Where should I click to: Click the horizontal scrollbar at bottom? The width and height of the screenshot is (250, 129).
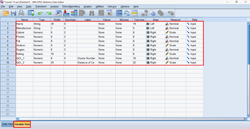(x=126, y=119)
